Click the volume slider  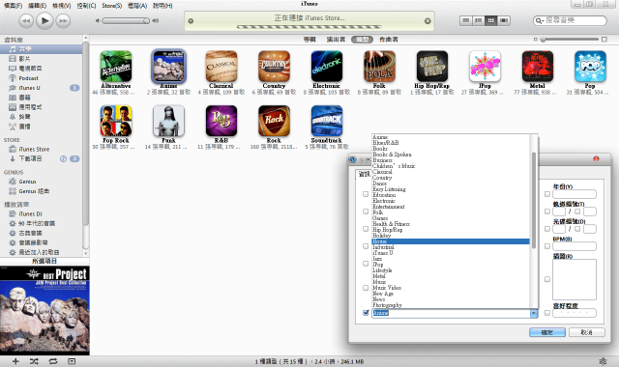click(x=126, y=20)
